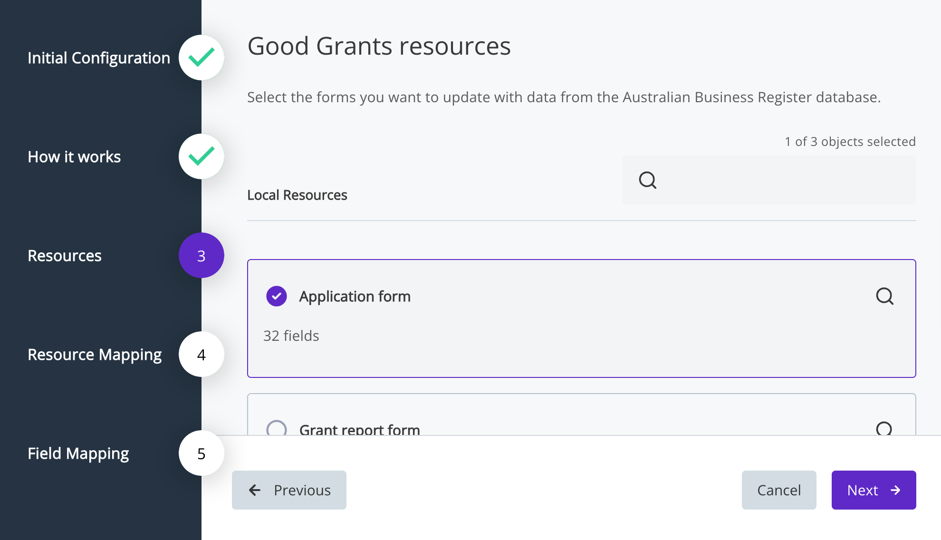
Task: Go back with the Previous button
Action: coord(289,490)
